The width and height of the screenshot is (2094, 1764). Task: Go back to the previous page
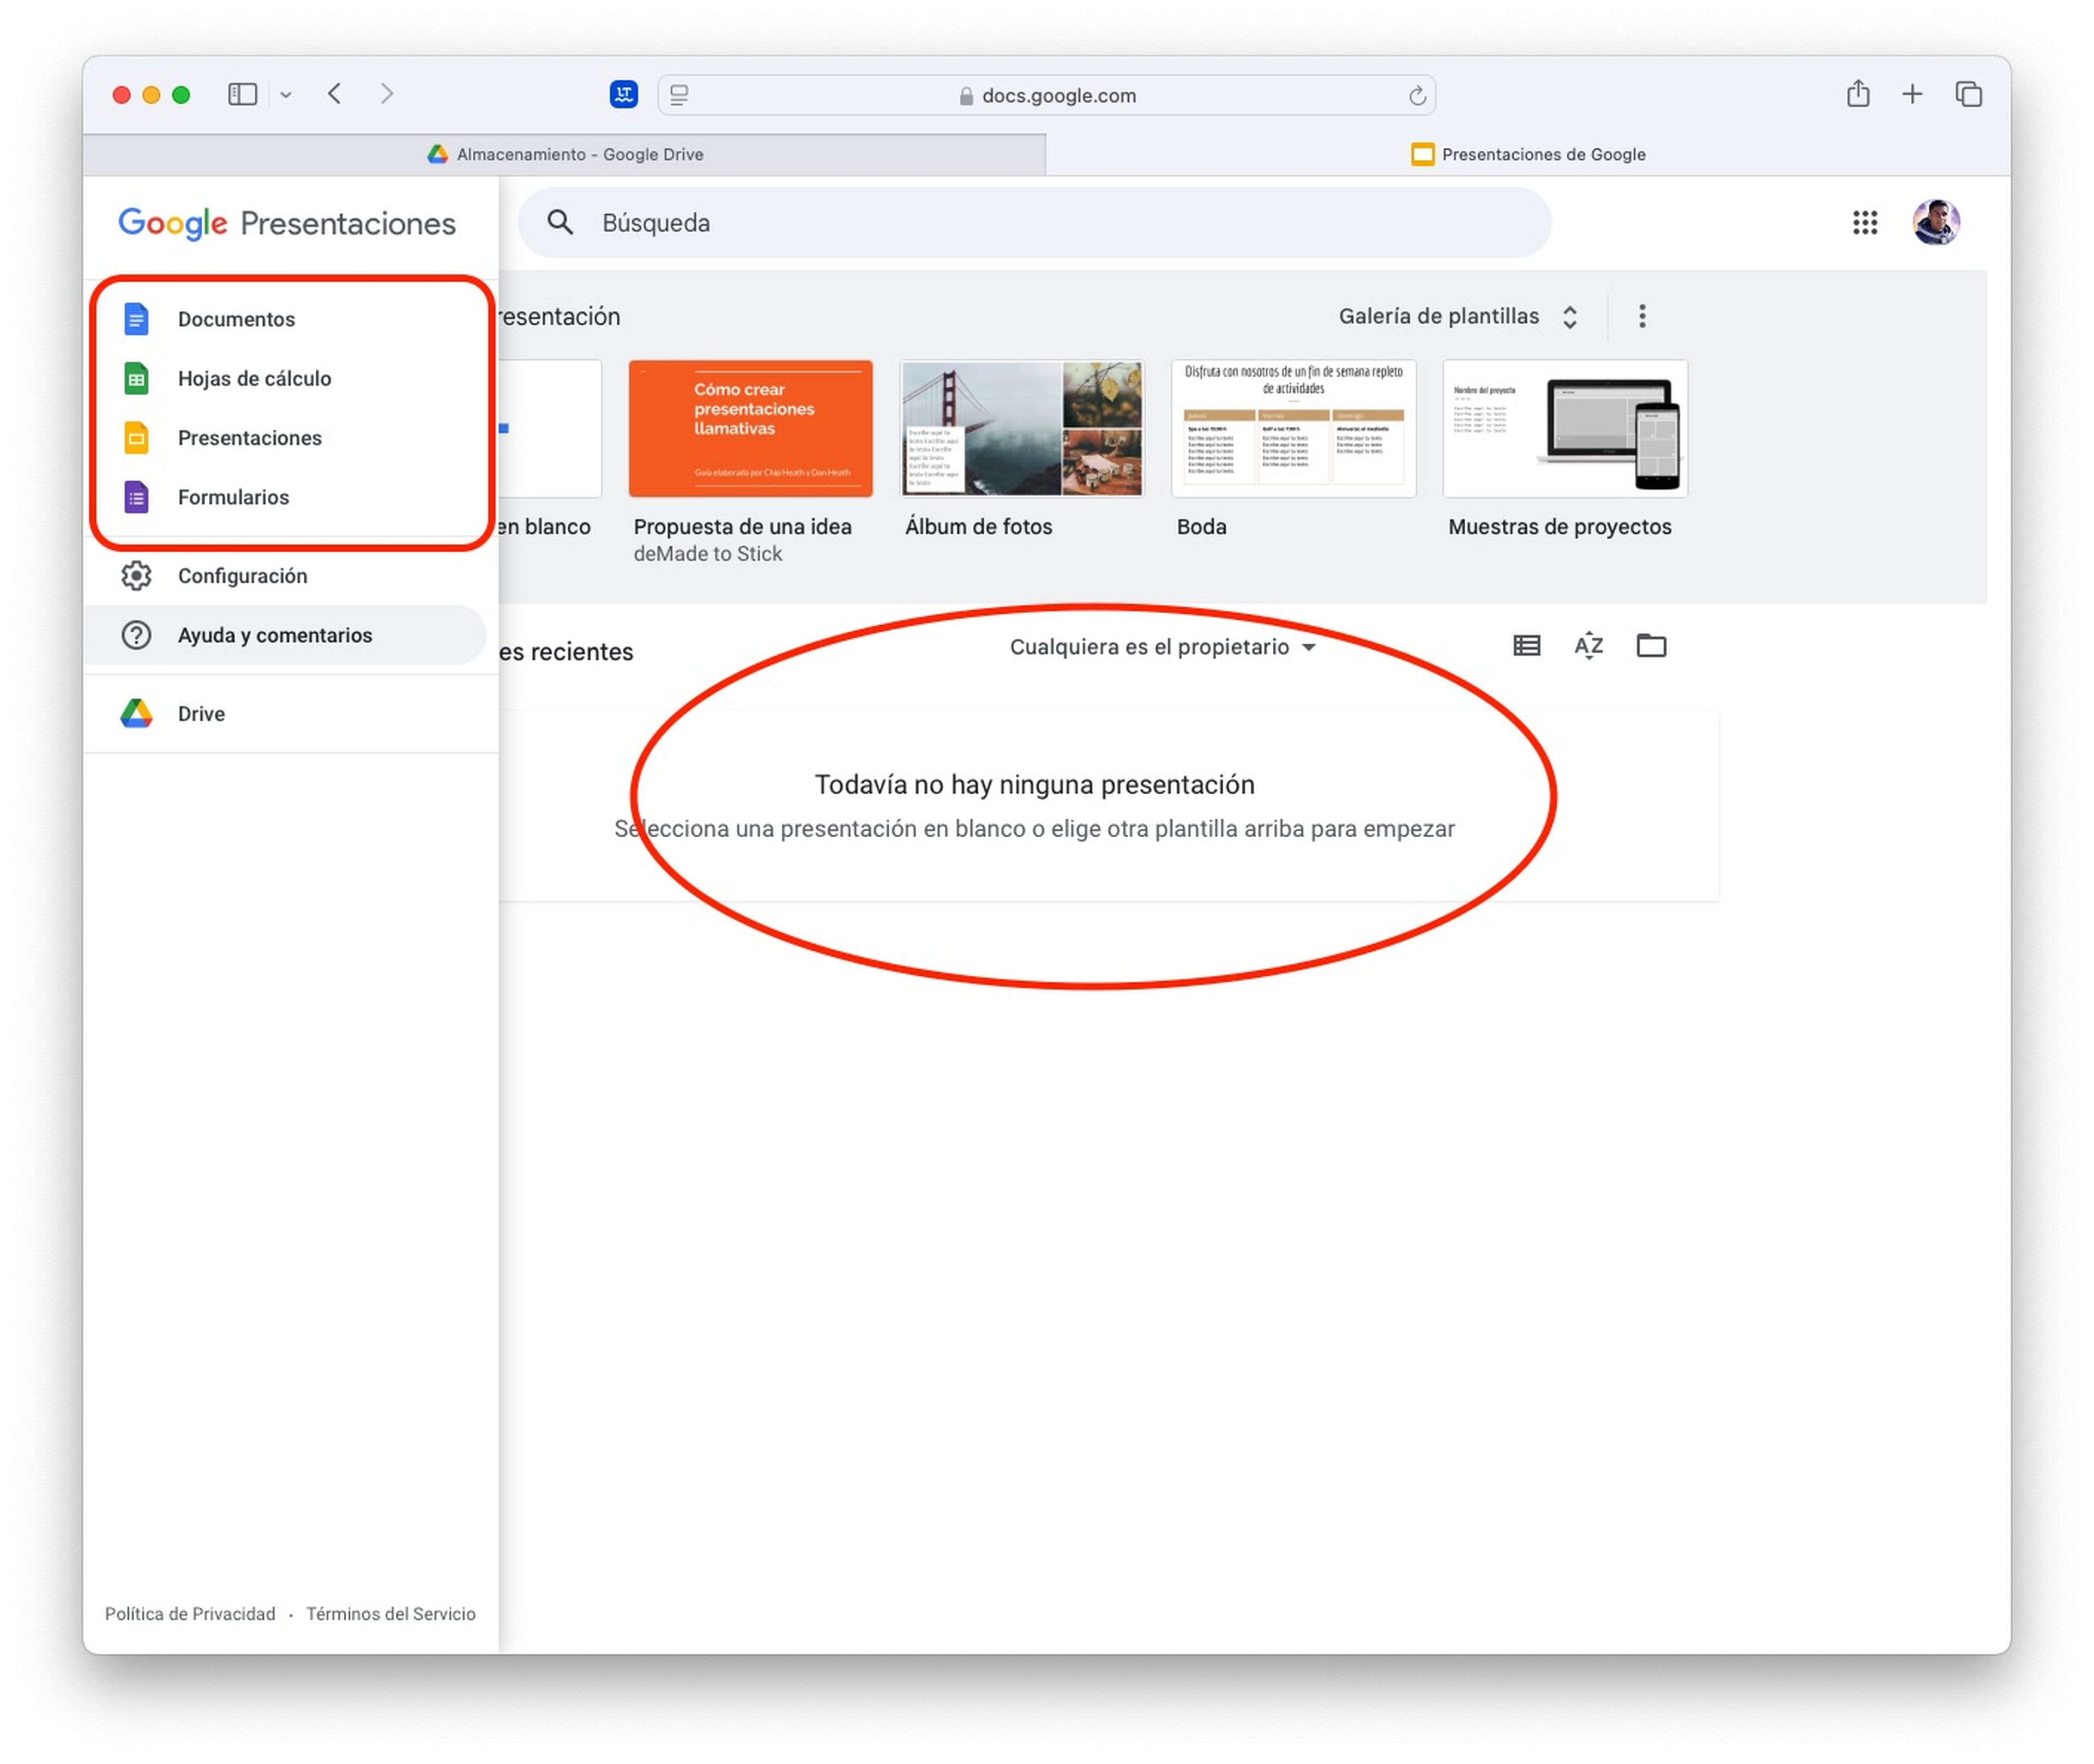(x=335, y=94)
